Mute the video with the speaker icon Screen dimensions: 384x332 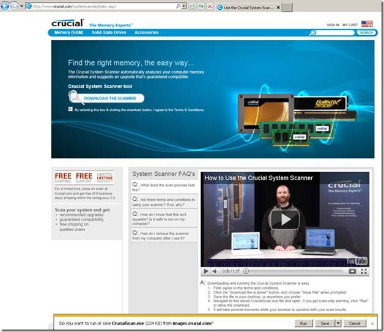pos(215,271)
